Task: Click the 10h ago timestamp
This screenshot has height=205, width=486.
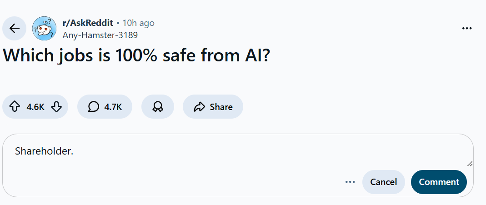Action: 138,23
